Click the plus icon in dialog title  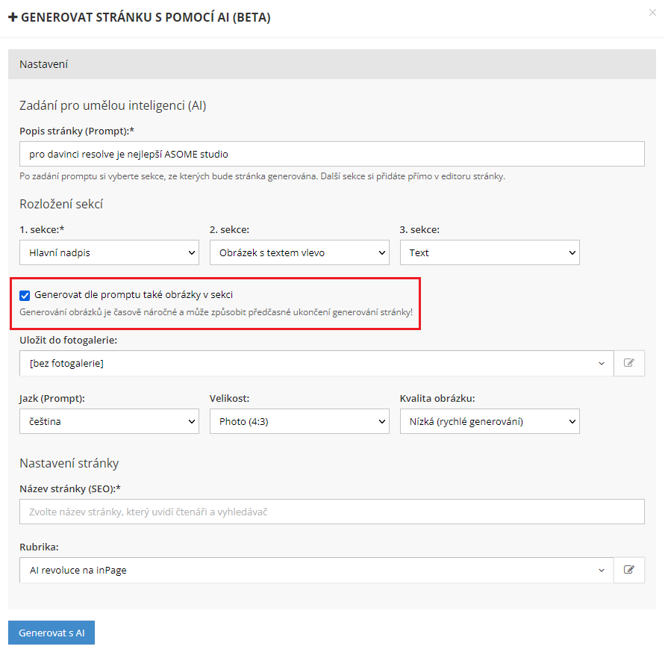coord(13,17)
